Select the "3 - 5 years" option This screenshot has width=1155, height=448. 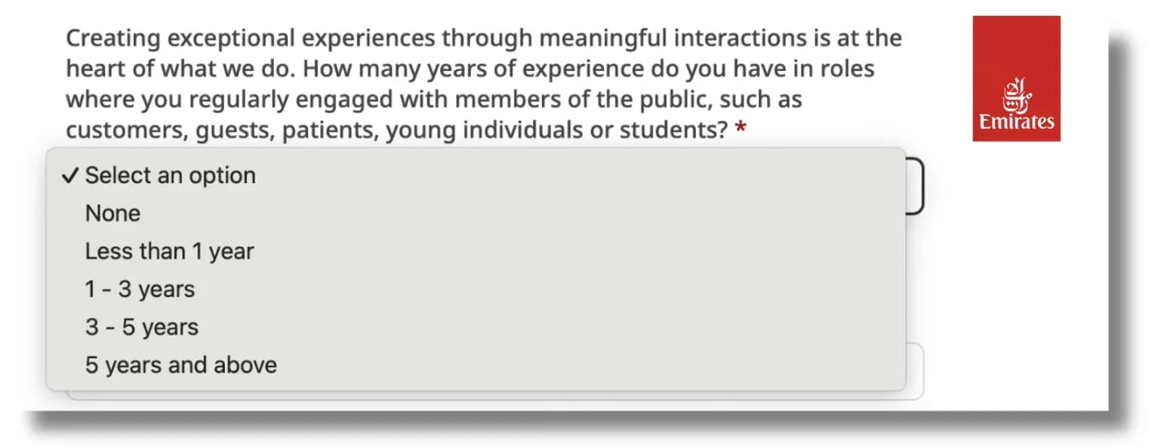(x=142, y=327)
